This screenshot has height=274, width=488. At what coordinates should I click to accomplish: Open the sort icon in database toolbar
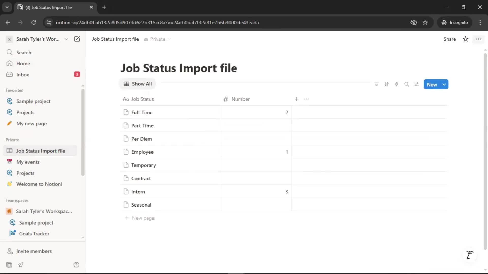coord(387,84)
